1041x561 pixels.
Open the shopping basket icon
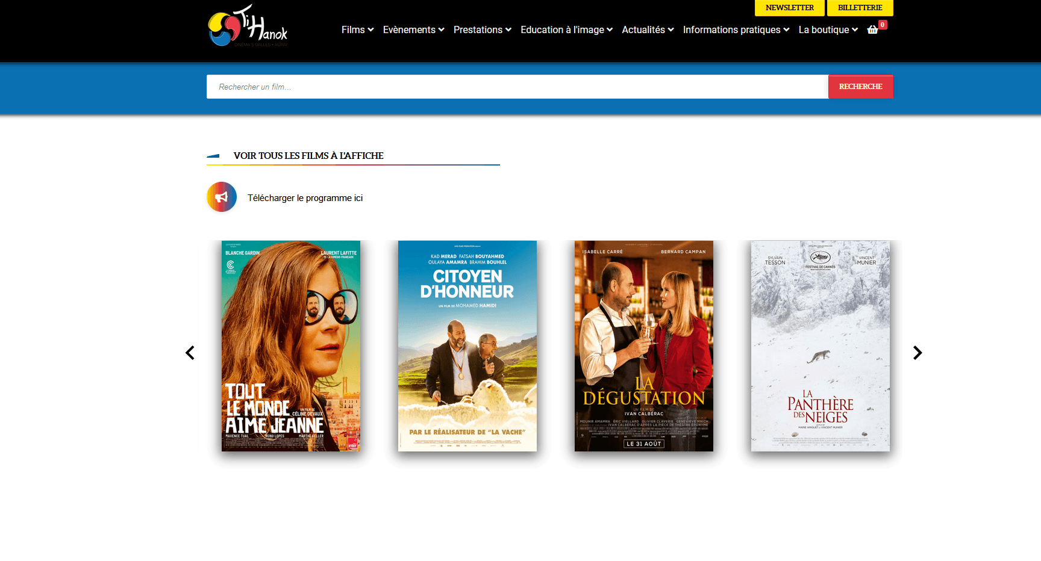(872, 29)
